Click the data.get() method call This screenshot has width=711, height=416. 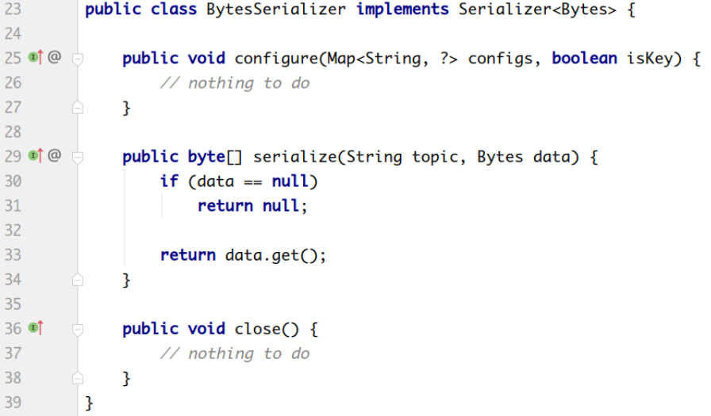coord(275,255)
